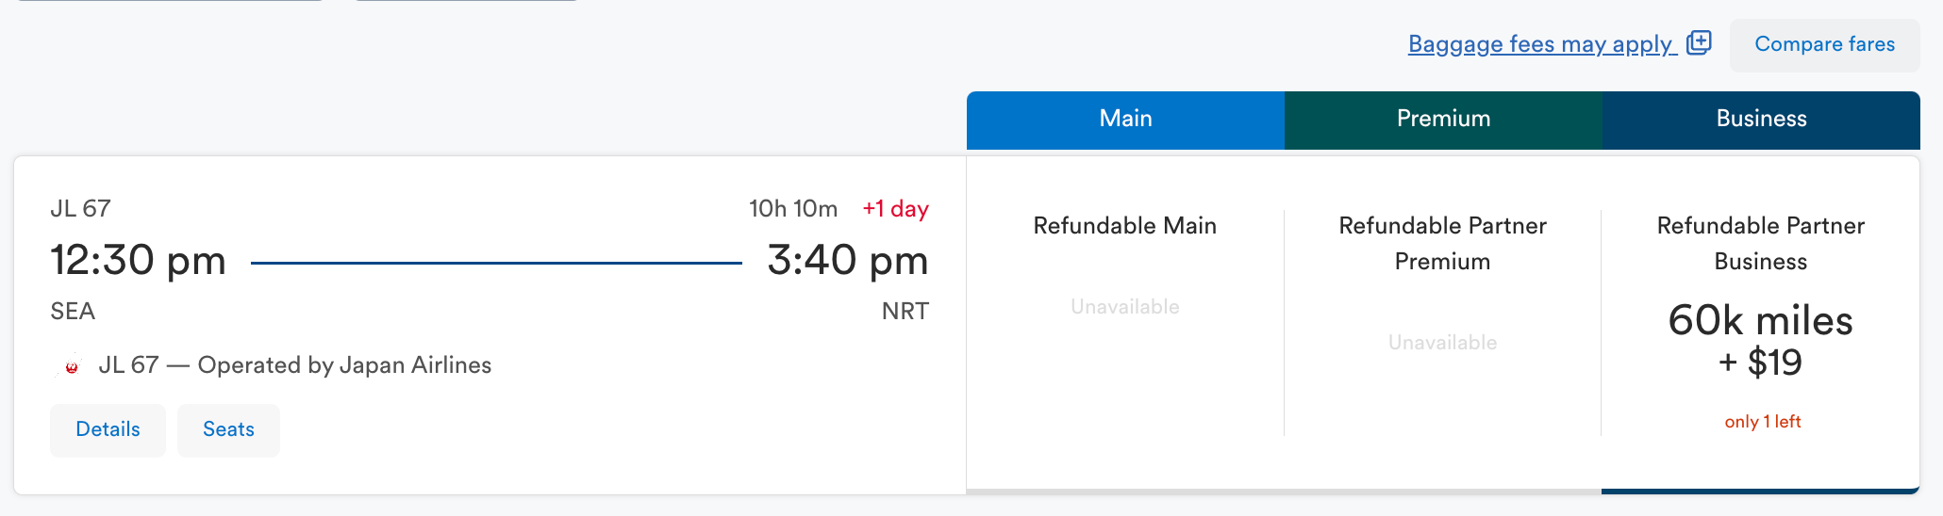
Task: Click the "Operated by Japan Airlines" text
Action: (344, 365)
